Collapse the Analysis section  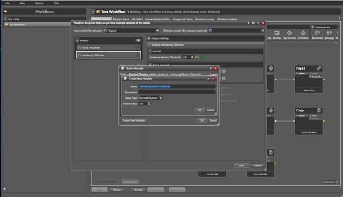[x=77, y=40]
